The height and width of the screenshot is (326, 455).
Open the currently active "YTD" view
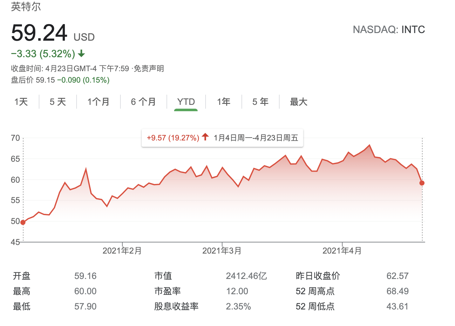(186, 102)
